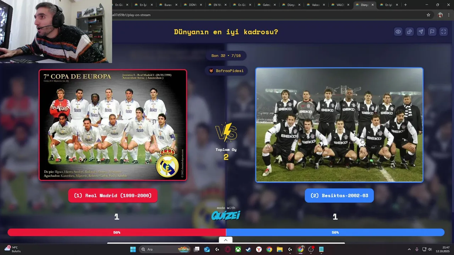The height and width of the screenshot is (255, 454).
Task: Open Notepad from the taskbar
Action: (321, 249)
